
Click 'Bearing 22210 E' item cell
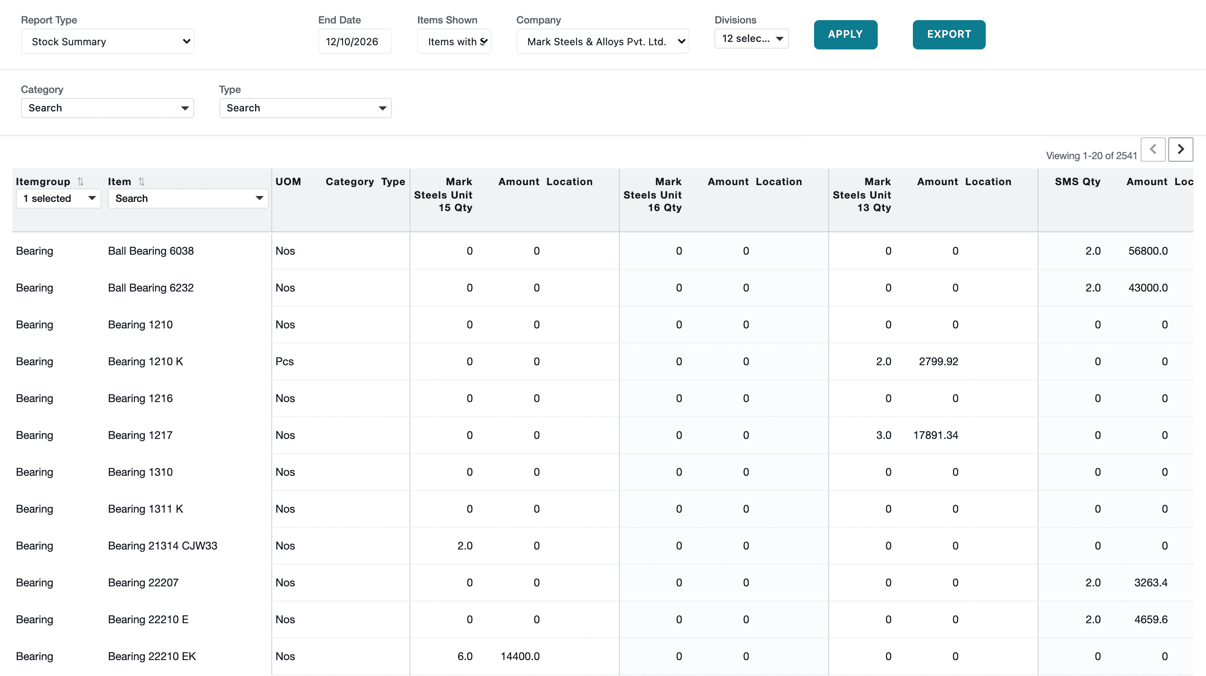pyautogui.click(x=148, y=620)
